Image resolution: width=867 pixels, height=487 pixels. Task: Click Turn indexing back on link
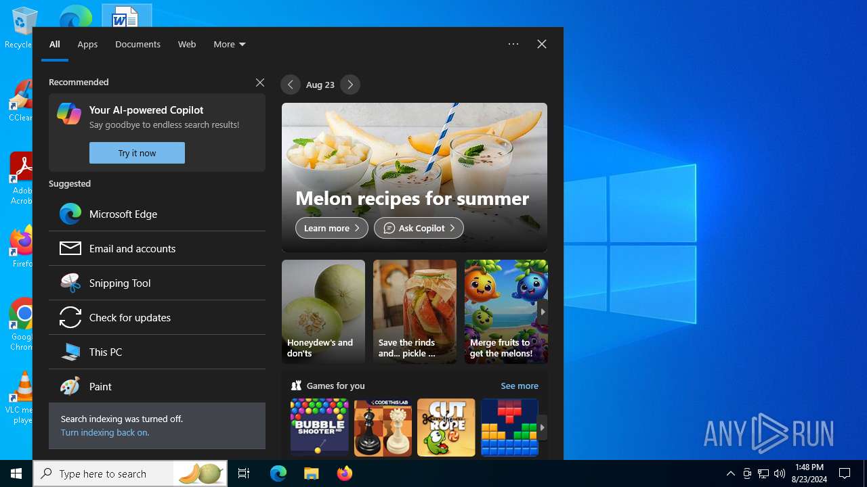pos(105,432)
